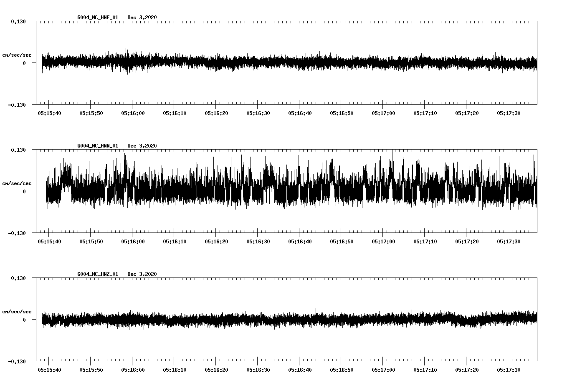
Task: Click the -0.130 lower amplitude label on middle plot
Action: click(x=17, y=233)
